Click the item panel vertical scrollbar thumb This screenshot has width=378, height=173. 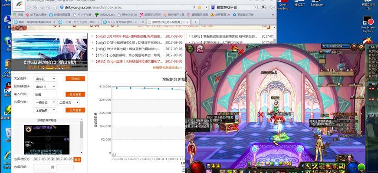pos(82,129)
